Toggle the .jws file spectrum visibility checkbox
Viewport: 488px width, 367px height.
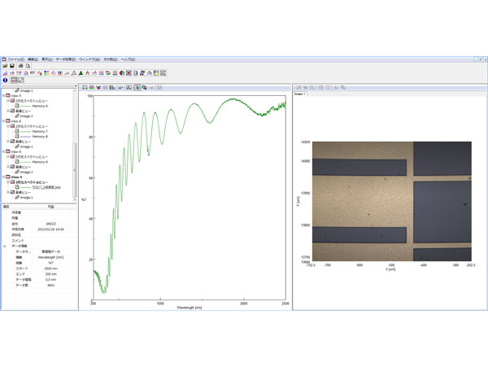point(17,187)
